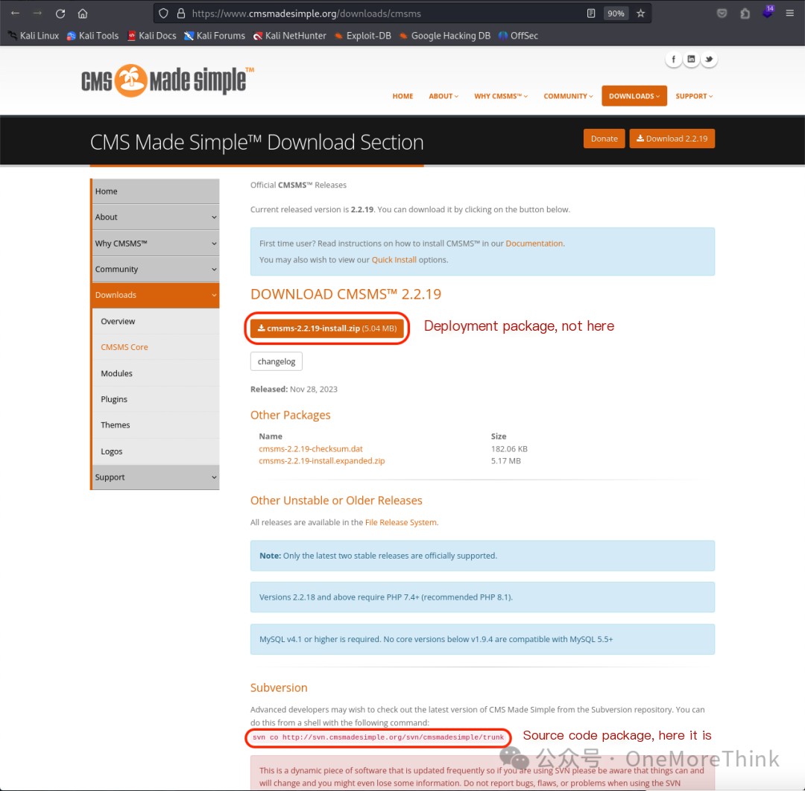Screen dimensions: 805x791
Task: Expand the SUPPORT top navigation menu
Action: tap(694, 96)
